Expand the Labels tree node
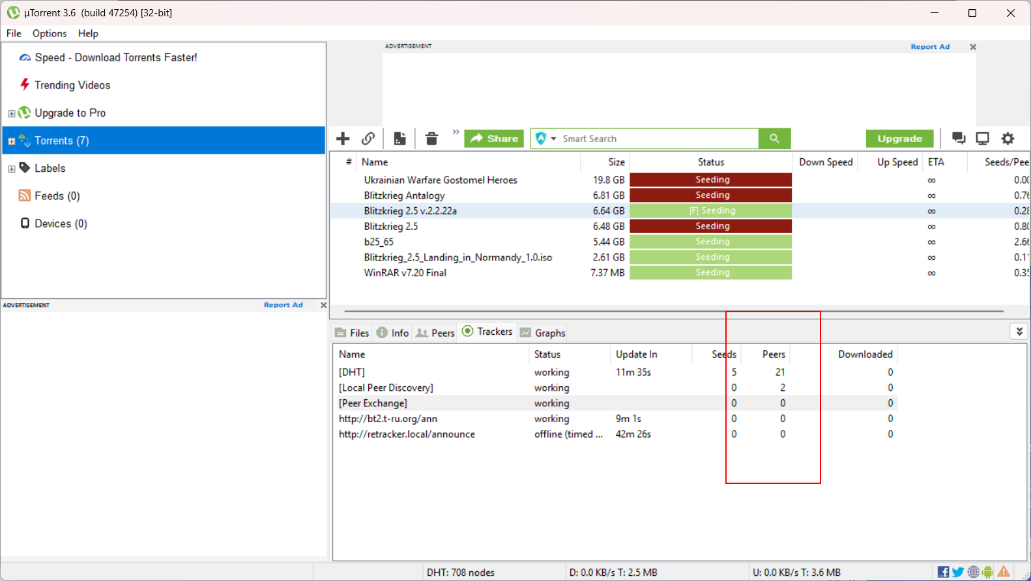Screen dimensions: 1031x581 pyautogui.click(x=11, y=169)
